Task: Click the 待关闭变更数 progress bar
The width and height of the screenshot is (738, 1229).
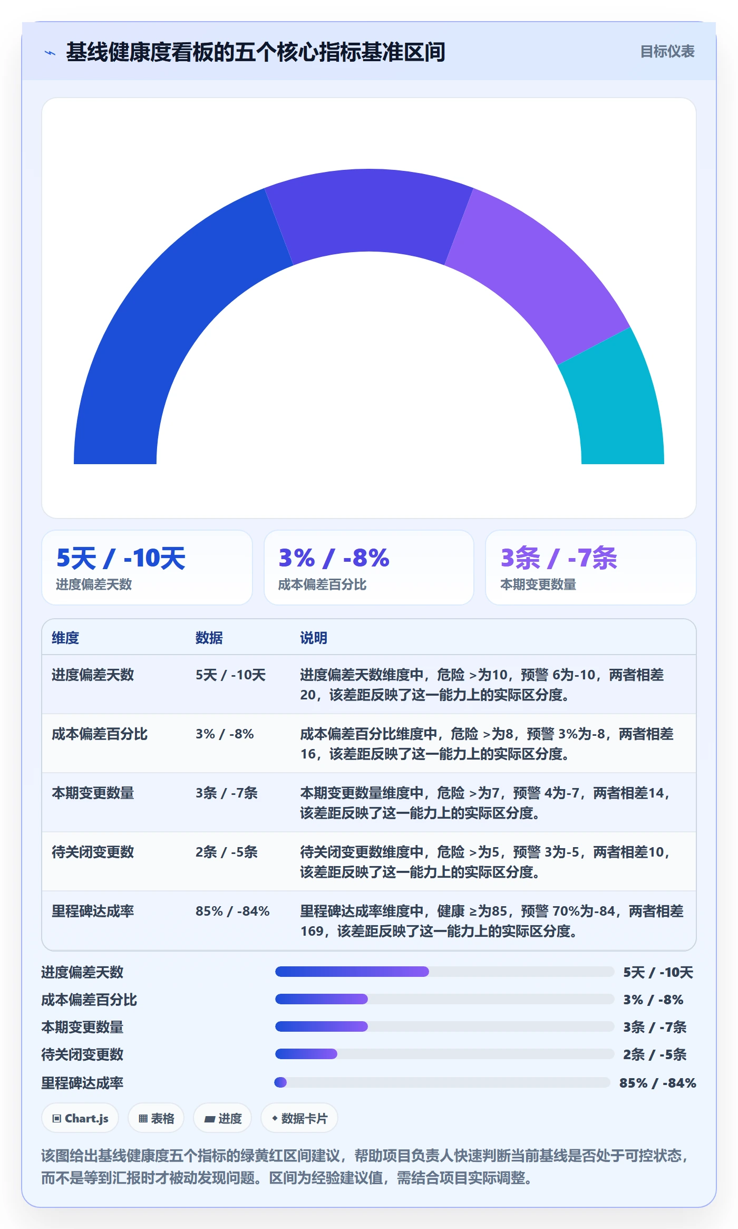Action: tap(445, 1054)
